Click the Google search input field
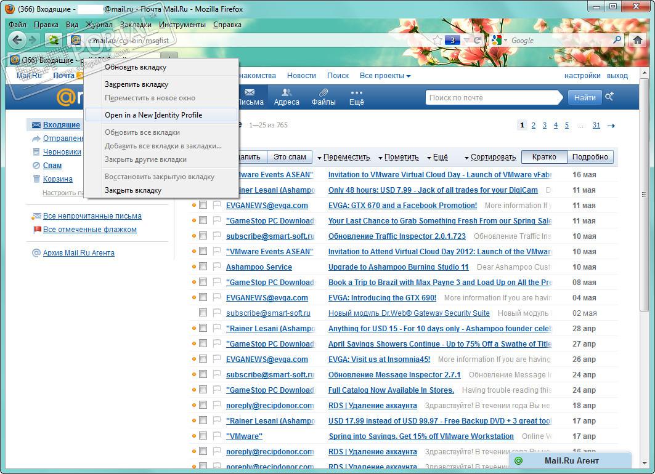 click(x=559, y=41)
